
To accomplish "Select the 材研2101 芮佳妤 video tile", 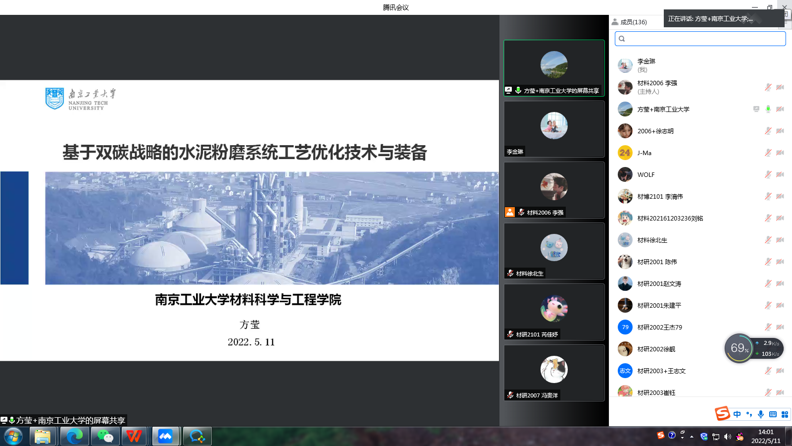I will (554, 312).
